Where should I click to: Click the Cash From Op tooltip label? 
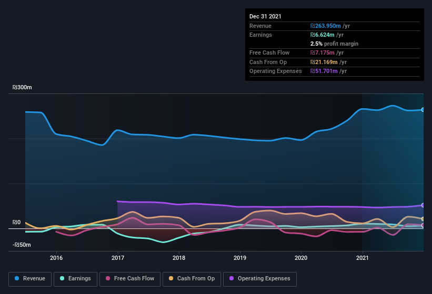click(x=268, y=62)
